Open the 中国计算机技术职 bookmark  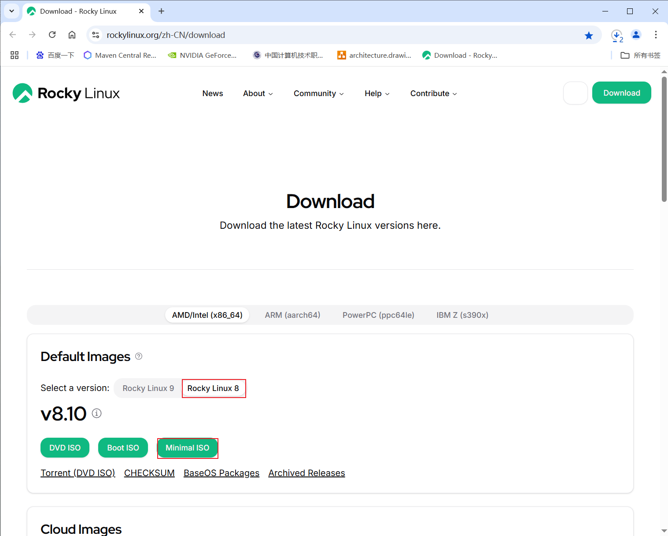[x=288, y=55]
